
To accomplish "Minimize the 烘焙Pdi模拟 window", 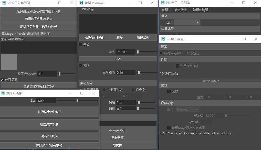I will [70, 93].
